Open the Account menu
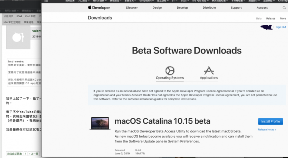Image resolution: width=288 pixels, height=158 pixels. click(x=262, y=8)
